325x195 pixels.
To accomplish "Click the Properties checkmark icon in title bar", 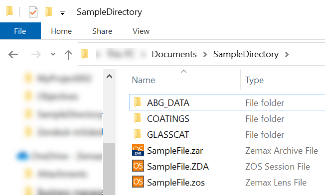I will (x=33, y=12).
